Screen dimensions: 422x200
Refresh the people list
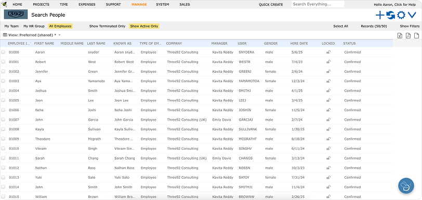(390, 15)
